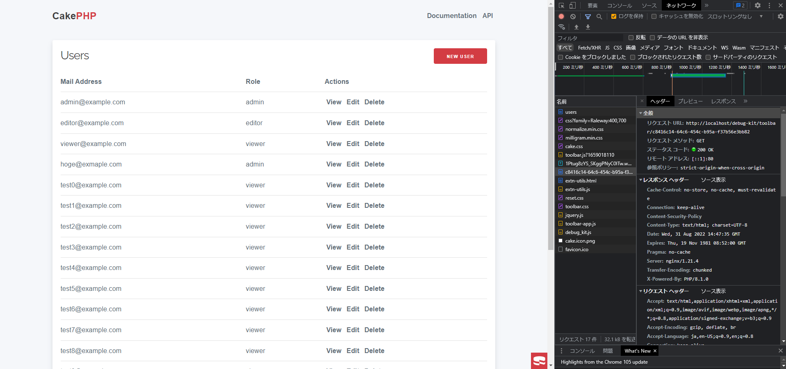Stop recording the network log
The image size is (786, 369).
click(x=561, y=16)
